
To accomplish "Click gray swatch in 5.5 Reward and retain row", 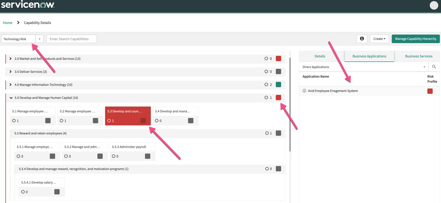I will click(278, 133).
